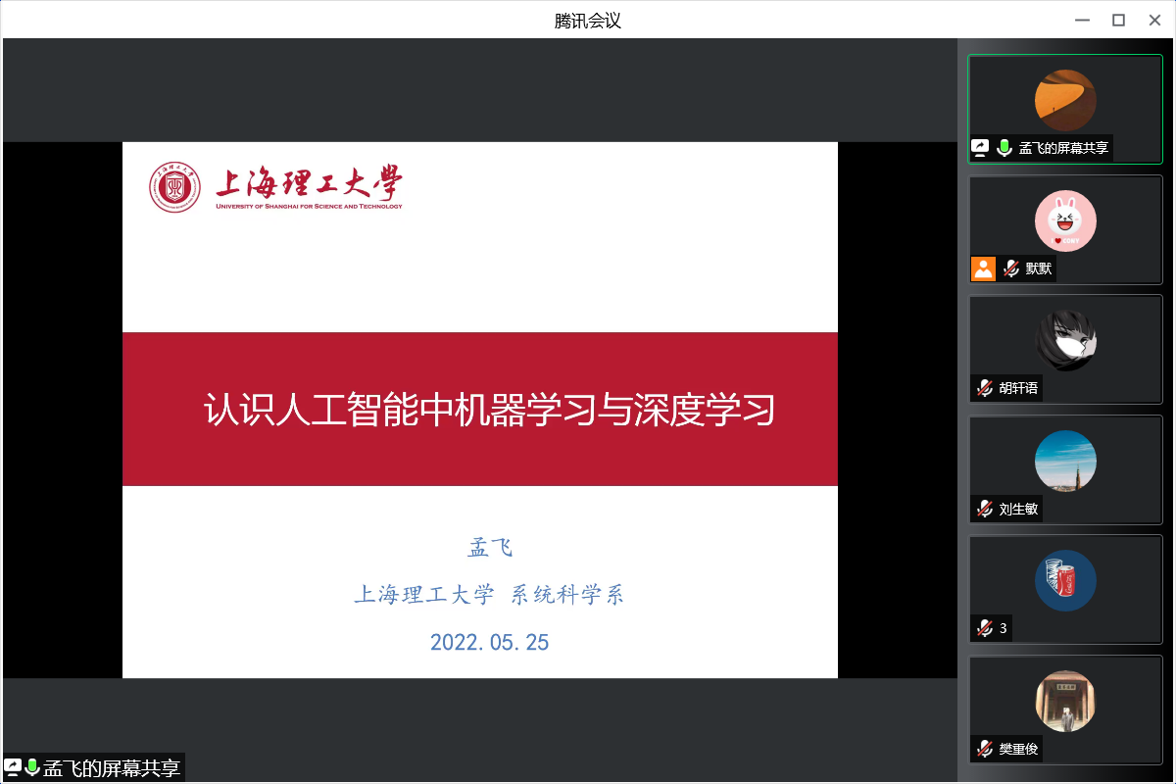Click the red title banner on the shared slide
Image resolution: width=1176 pixels, height=784 pixels.
pos(479,409)
